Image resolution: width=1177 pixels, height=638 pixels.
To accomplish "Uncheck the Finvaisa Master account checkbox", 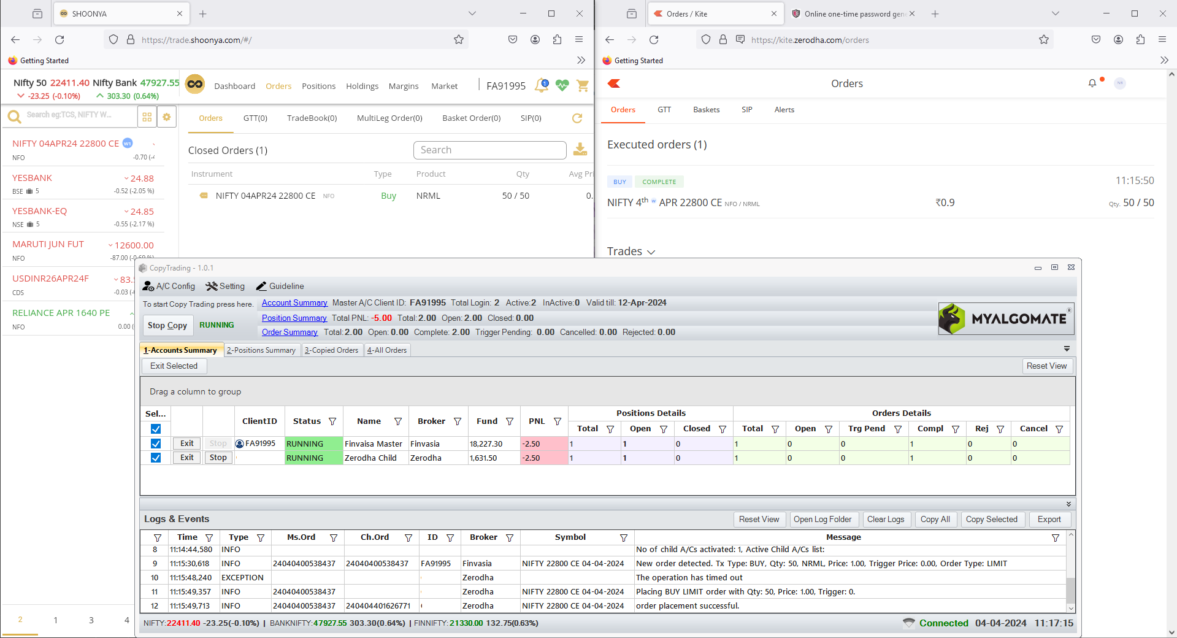I will pos(156,444).
